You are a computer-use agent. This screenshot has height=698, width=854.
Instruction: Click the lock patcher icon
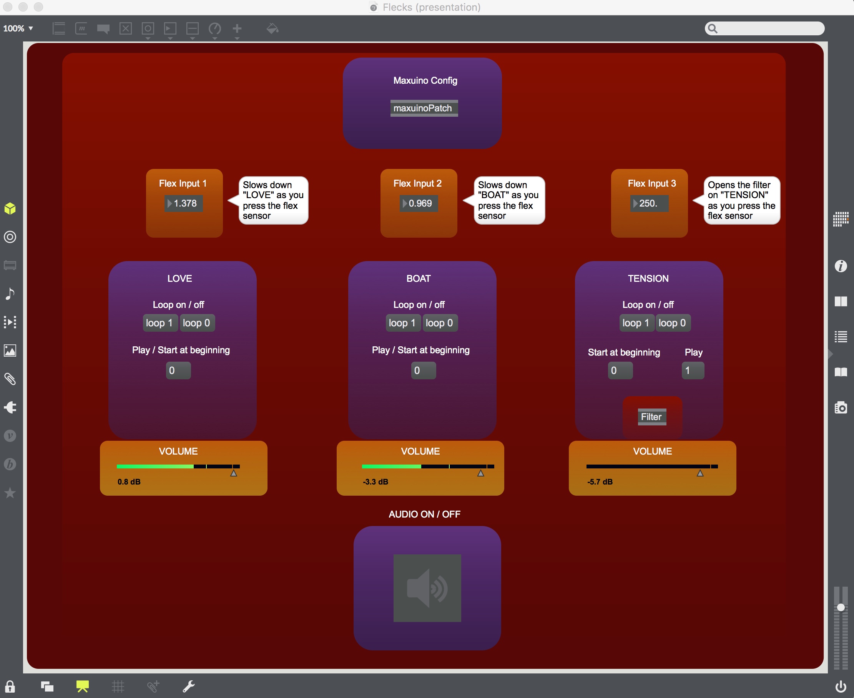(x=10, y=686)
